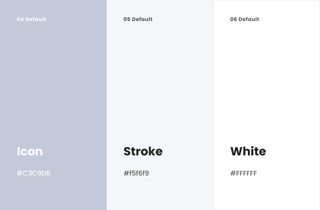Viewport: 320px width, 210px height.
Task: Click the White title text
Action: pos(248,151)
